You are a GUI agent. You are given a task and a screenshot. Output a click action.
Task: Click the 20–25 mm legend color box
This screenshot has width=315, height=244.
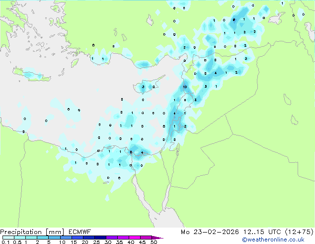89,238
